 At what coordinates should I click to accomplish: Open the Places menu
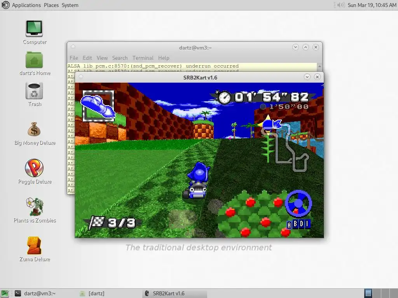coord(51,5)
